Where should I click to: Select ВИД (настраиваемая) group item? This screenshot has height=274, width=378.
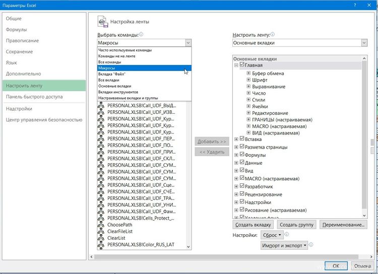[276, 133]
